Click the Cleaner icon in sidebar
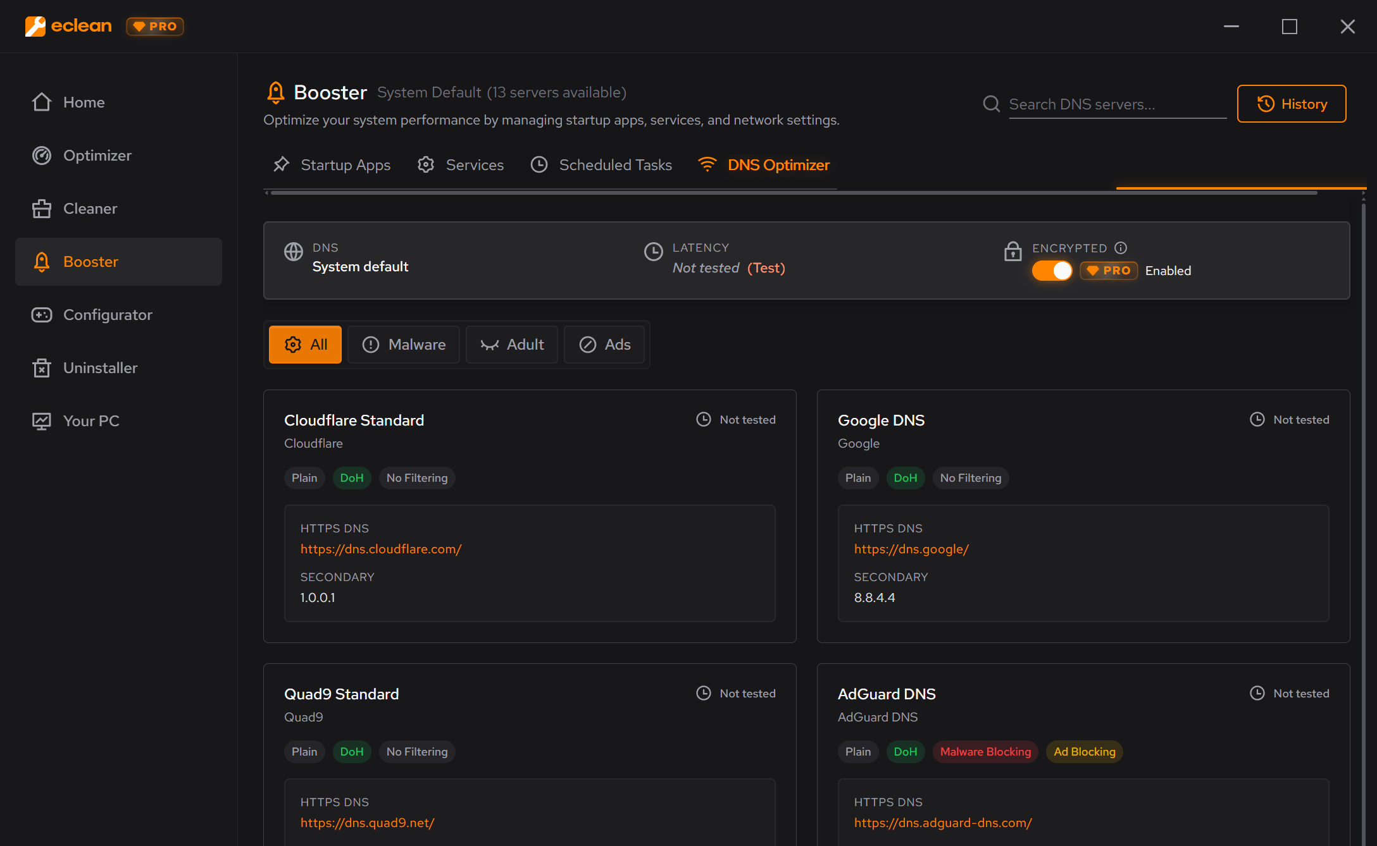 (x=42, y=209)
